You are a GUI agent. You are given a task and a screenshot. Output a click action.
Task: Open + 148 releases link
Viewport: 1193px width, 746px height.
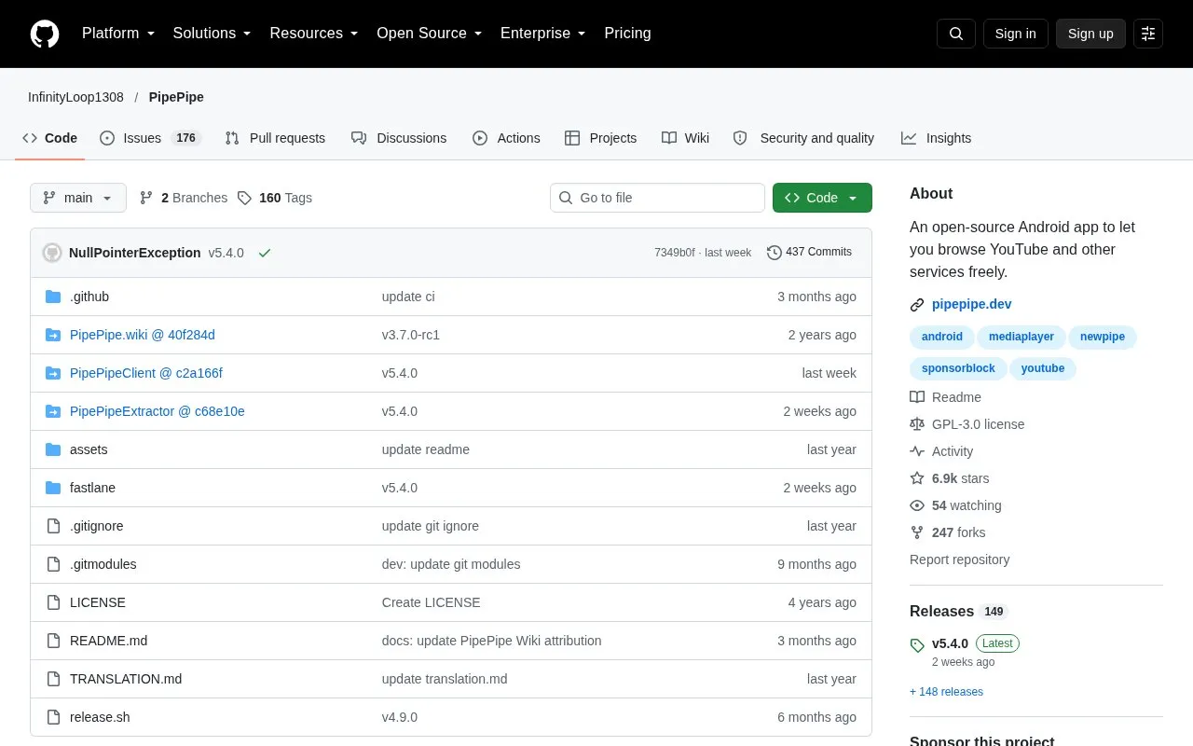[946, 692]
